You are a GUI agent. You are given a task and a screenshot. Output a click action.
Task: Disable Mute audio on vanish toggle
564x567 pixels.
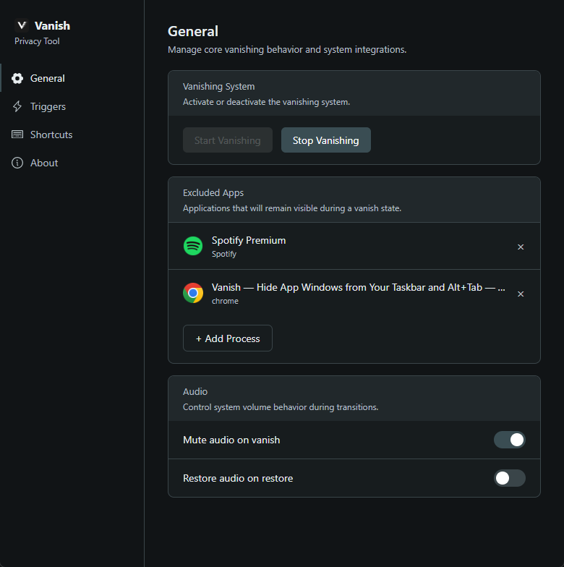(509, 440)
